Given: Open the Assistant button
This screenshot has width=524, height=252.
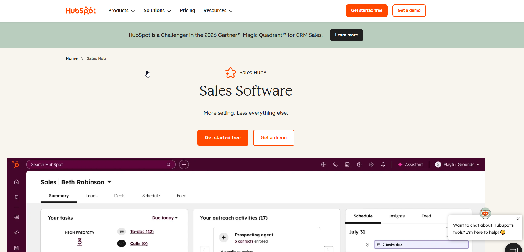Looking at the screenshot, I should coord(410,165).
